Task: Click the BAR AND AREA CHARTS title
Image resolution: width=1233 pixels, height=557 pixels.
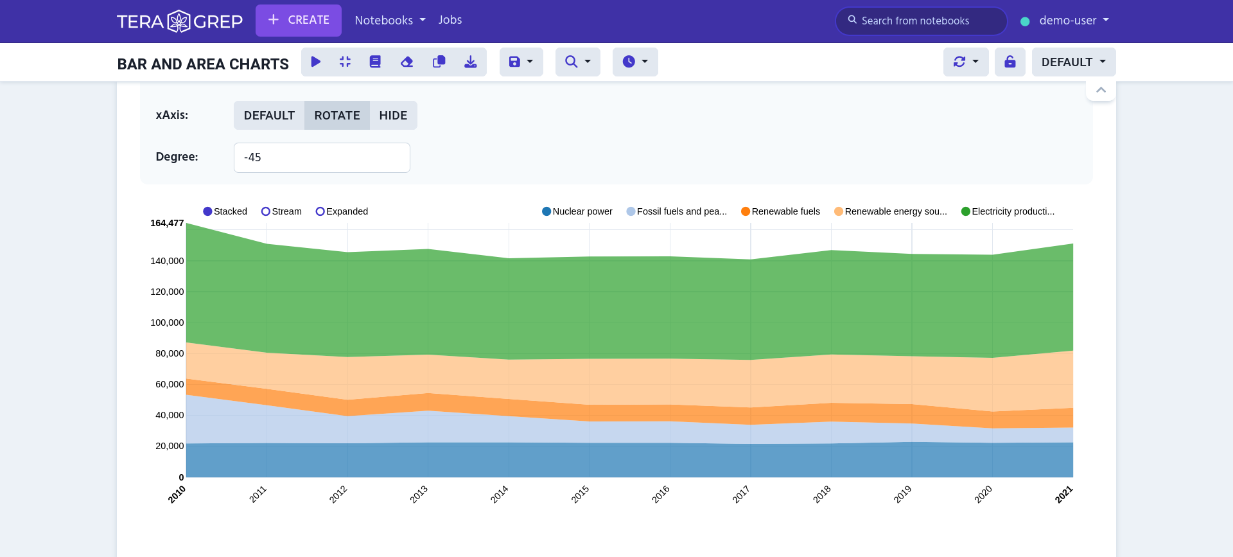Action: coord(203,64)
